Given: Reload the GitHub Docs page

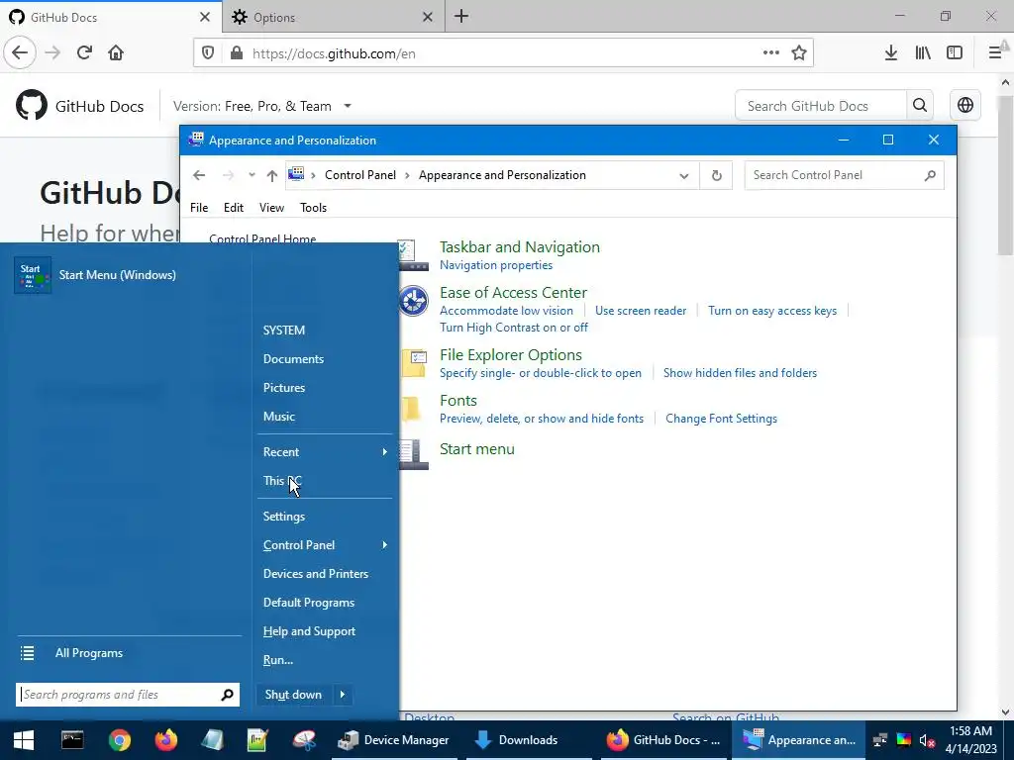Looking at the screenshot, I should point(84,53).
